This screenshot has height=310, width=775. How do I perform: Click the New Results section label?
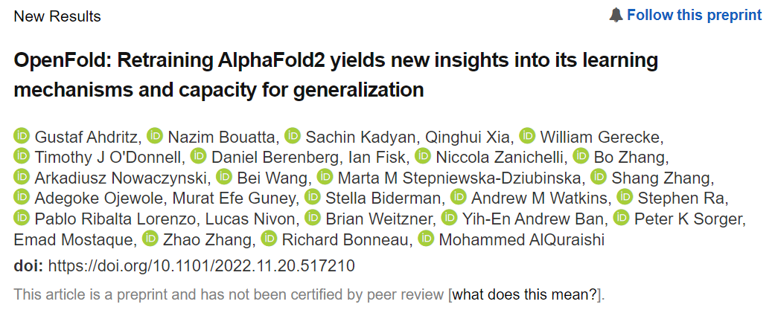point(58,16)
